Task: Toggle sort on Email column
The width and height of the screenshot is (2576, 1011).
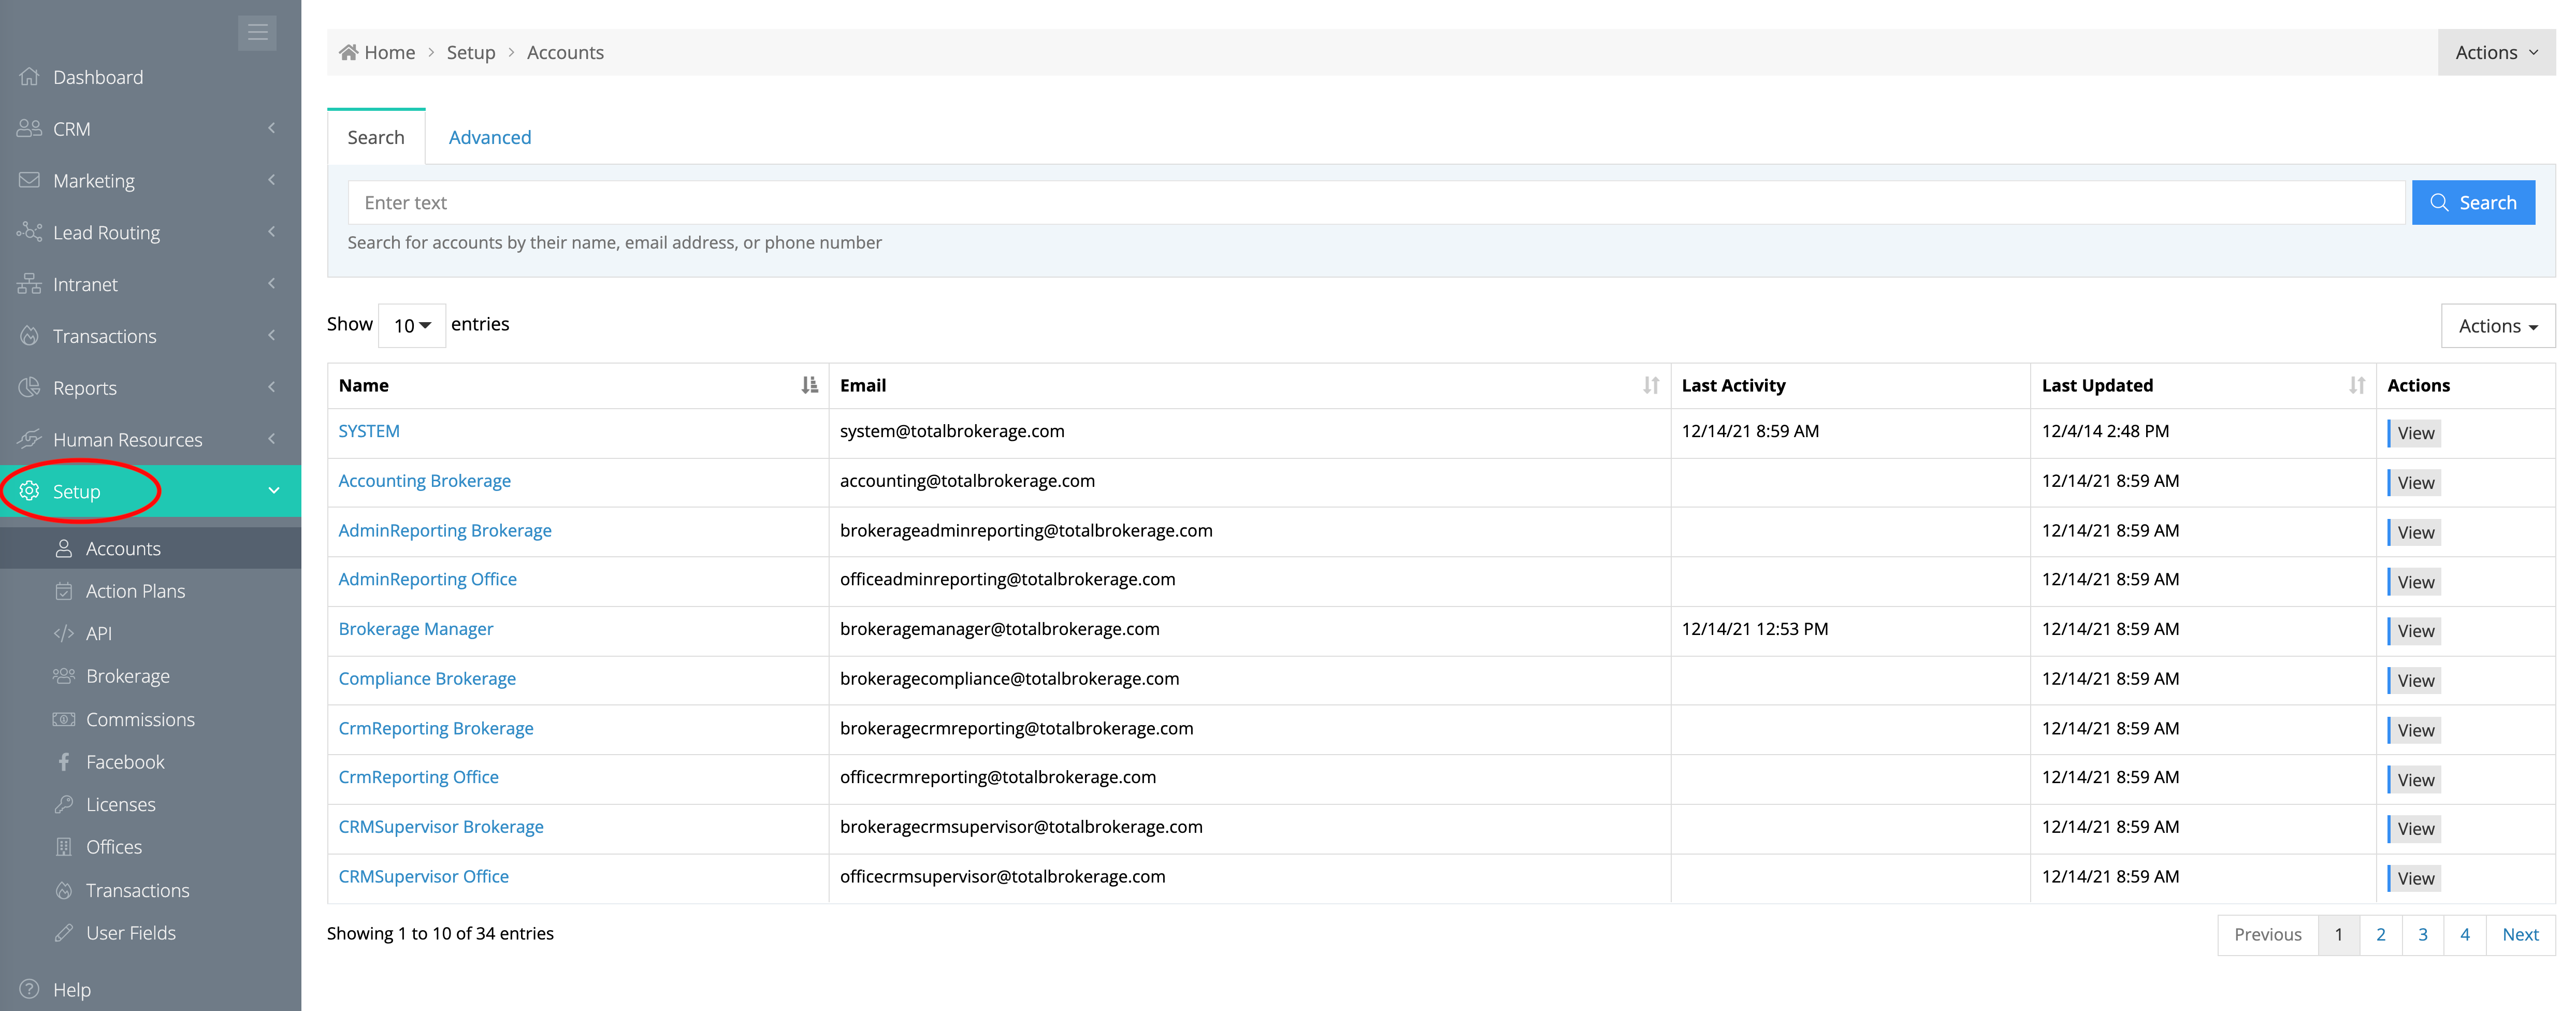Action: tap(1650, 385)
